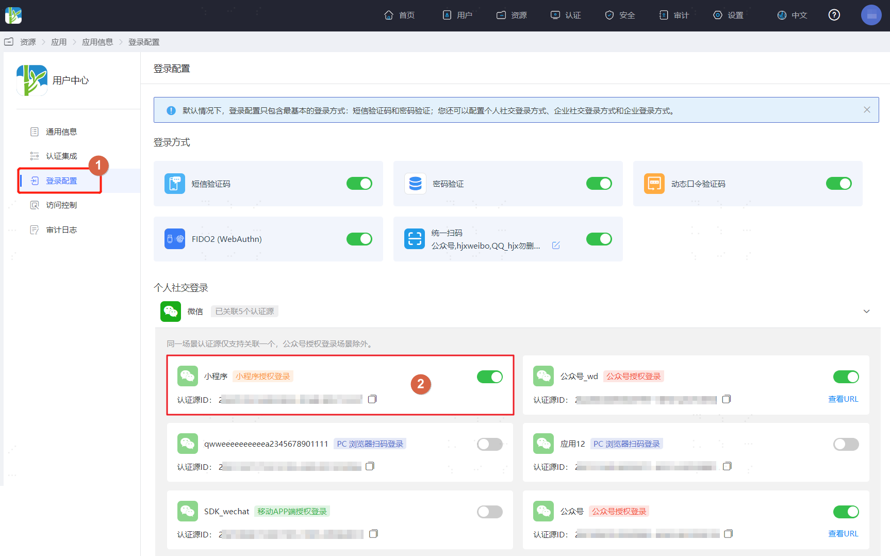The height and width of the screenshot is (556, 890).
Task: Close the blue info banner
Action: pyautogui.click(x=867, y=110)
